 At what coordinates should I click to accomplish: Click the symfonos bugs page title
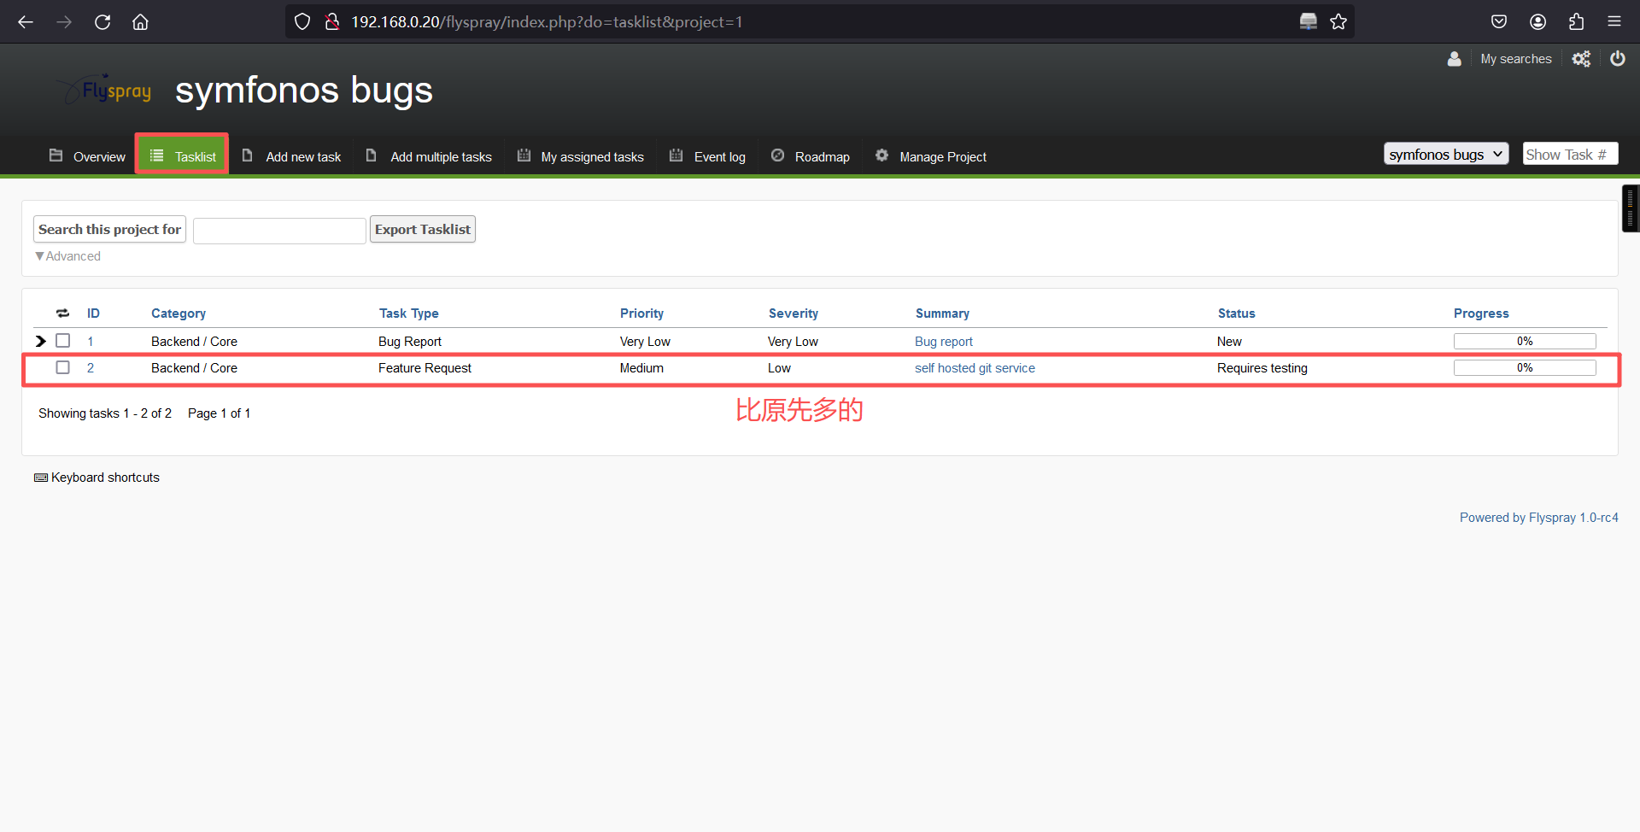click(304, 90)
